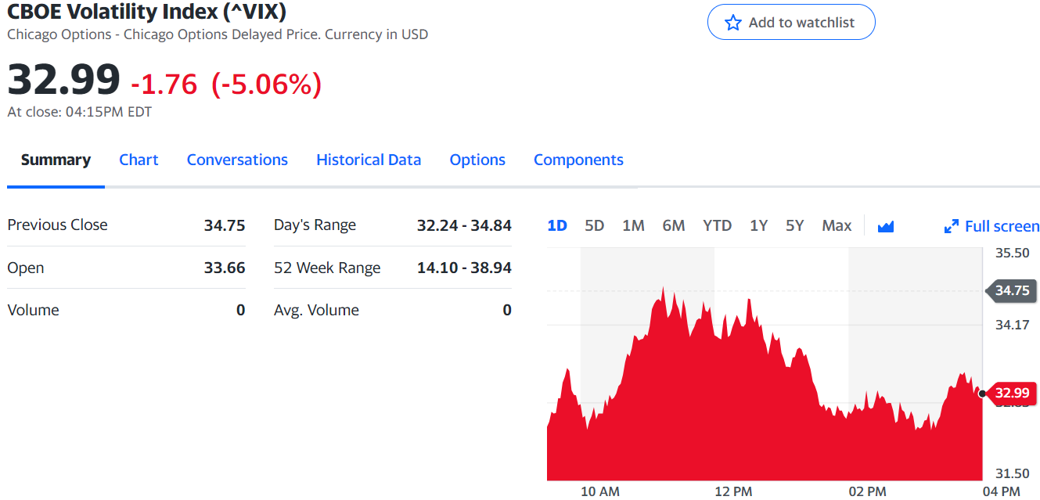
Task: Open the Options tab
Action: pyautogui.click(x=477, y=160)
